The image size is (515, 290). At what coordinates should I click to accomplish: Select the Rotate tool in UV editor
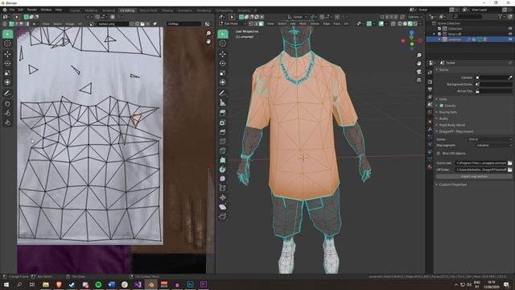click(x=7, y=64)
